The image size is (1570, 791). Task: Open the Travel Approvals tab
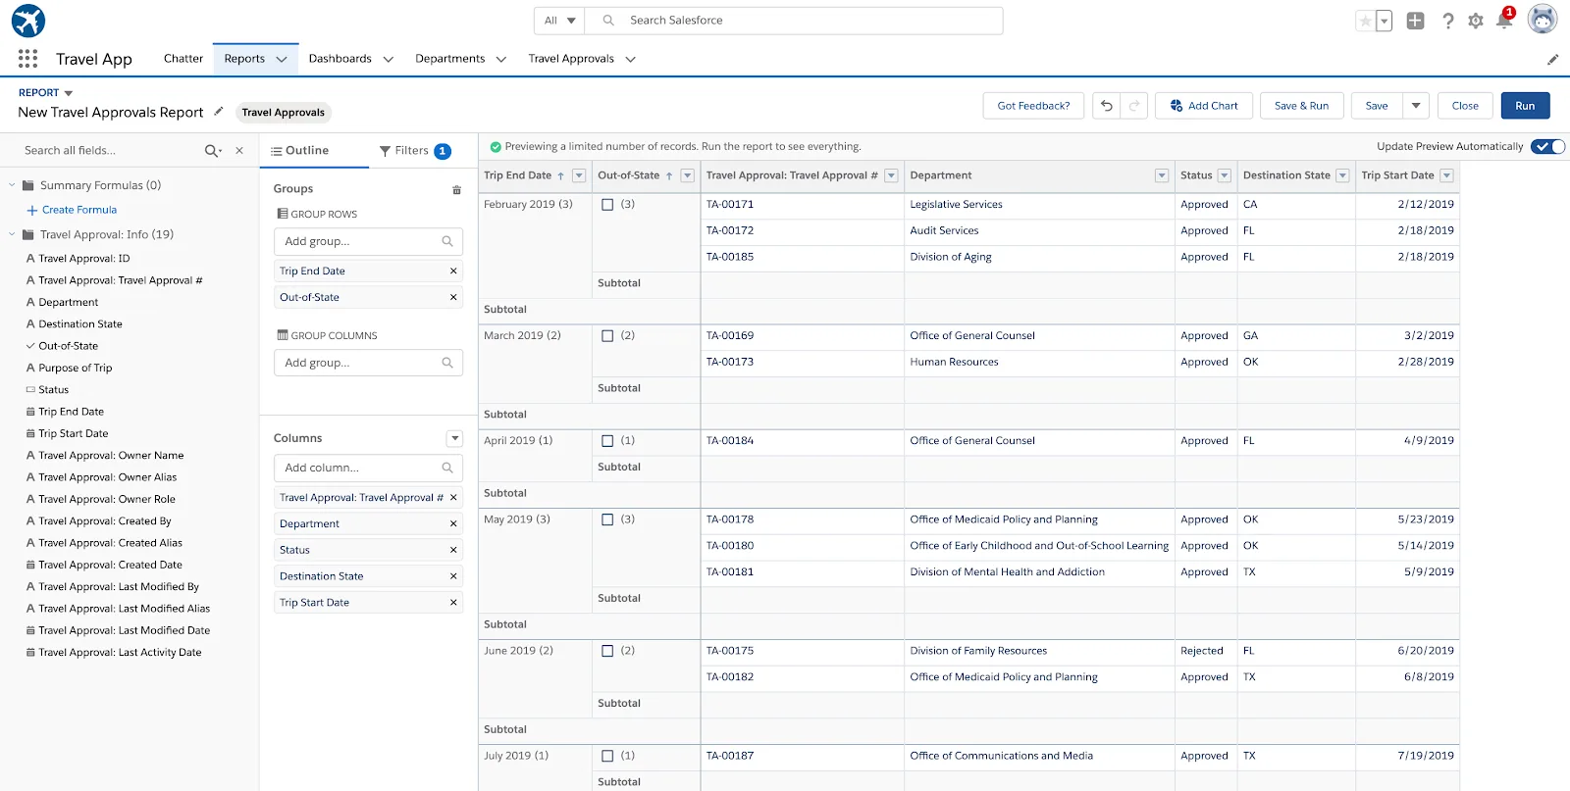(571, 59)
